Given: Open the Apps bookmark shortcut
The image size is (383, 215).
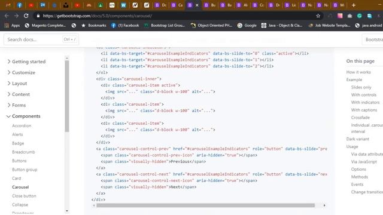Looking at the screenshot, I should click(12, 25).
